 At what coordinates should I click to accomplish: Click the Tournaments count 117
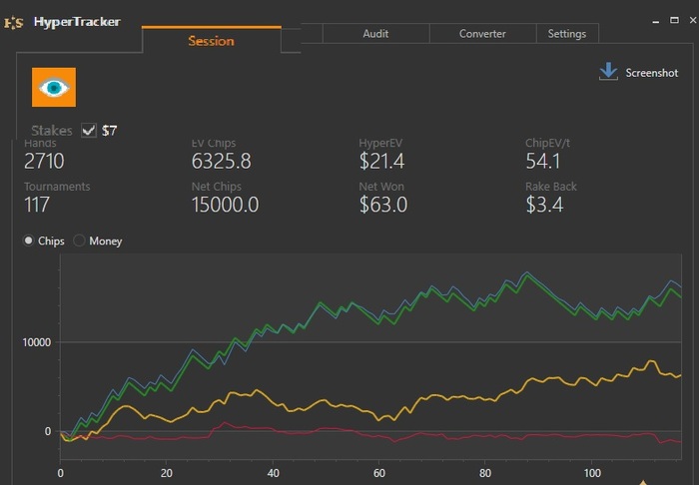(38, 205)
